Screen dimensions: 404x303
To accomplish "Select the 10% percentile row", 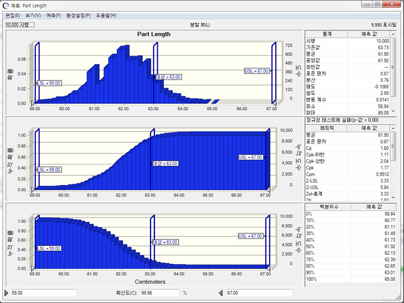I will click(351, 221).
